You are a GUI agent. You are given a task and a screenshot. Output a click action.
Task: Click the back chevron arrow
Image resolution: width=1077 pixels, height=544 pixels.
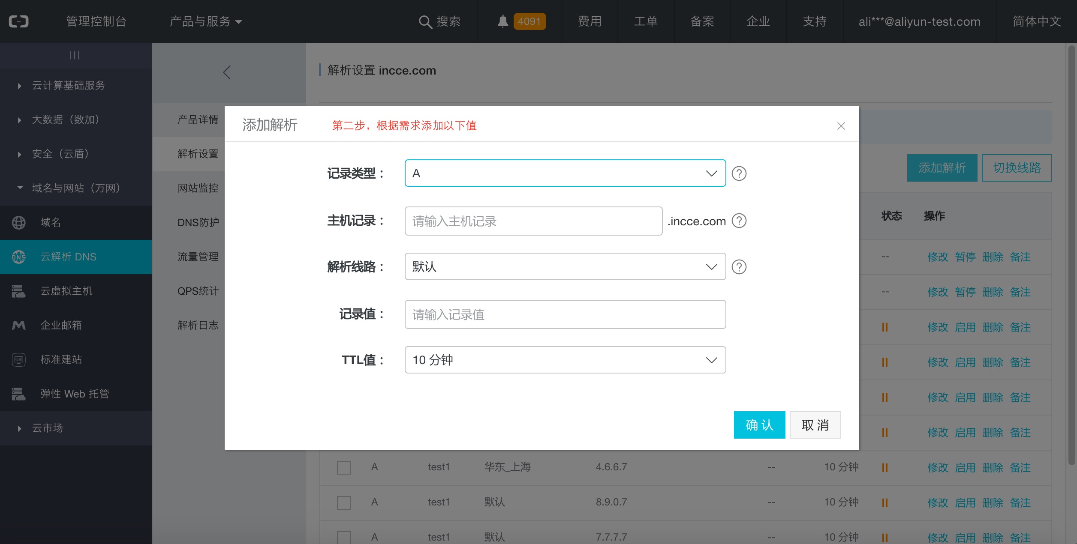227,72
